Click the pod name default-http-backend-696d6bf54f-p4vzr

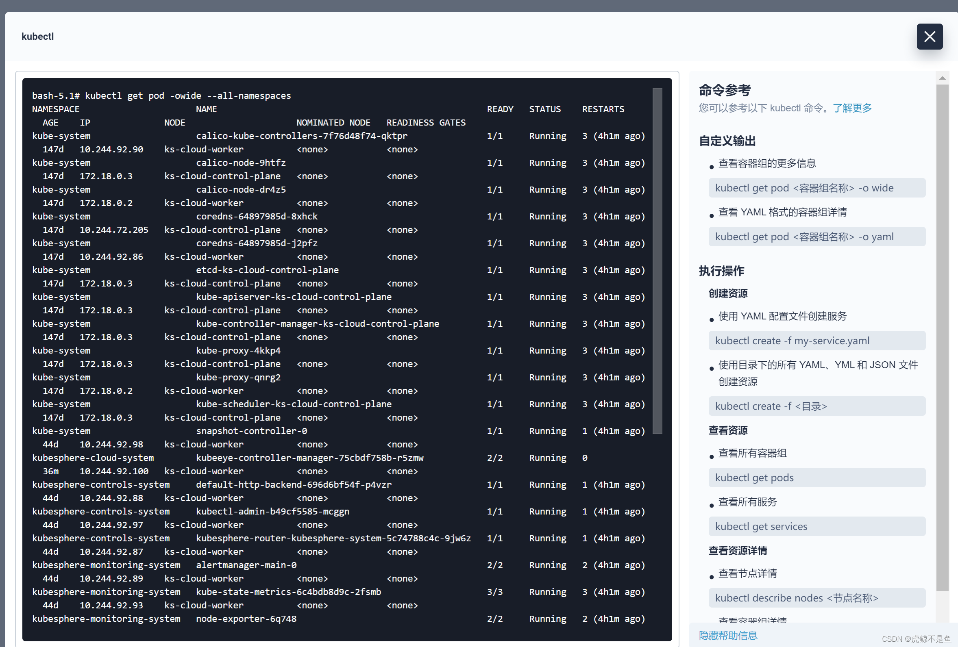[x=294, y=484]
